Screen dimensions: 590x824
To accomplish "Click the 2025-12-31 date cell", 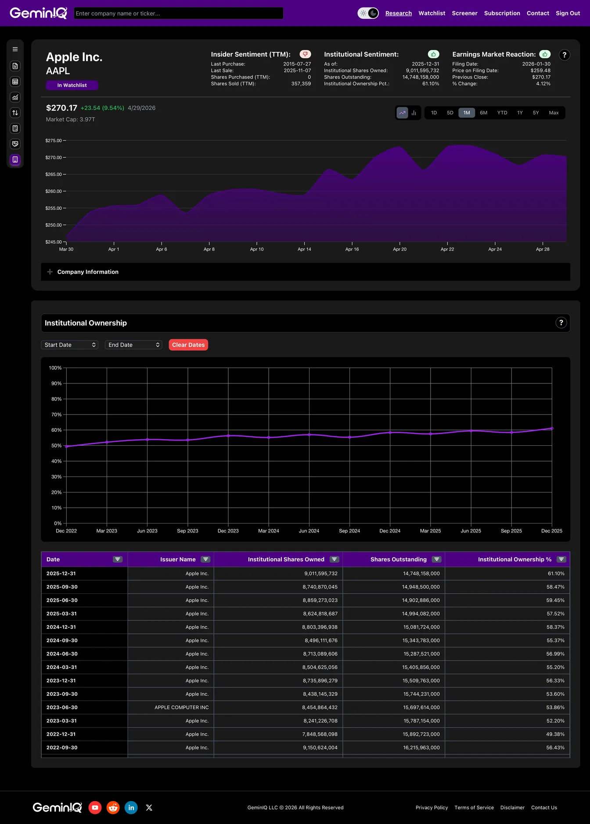I will coord(84,573).
